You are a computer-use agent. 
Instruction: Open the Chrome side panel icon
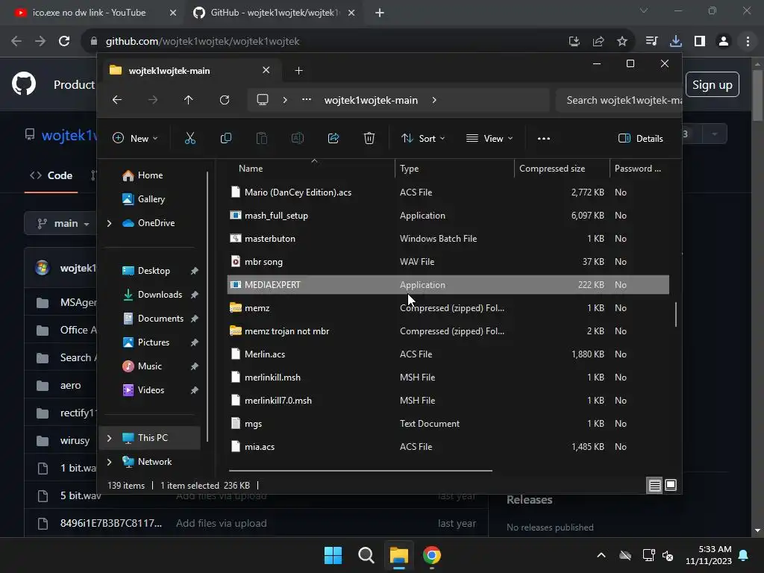click(x=700, y=42)
